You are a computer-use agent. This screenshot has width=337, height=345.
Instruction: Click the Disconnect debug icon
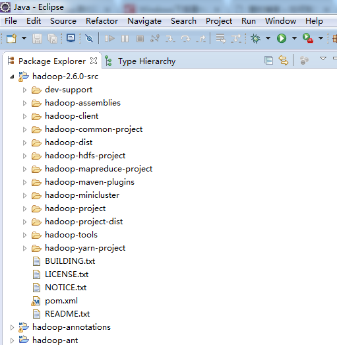click(x=155, y=38)
